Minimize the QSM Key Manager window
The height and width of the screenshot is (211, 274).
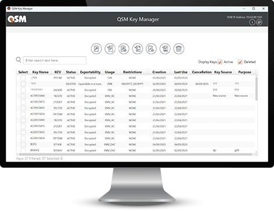click(244, 9)
